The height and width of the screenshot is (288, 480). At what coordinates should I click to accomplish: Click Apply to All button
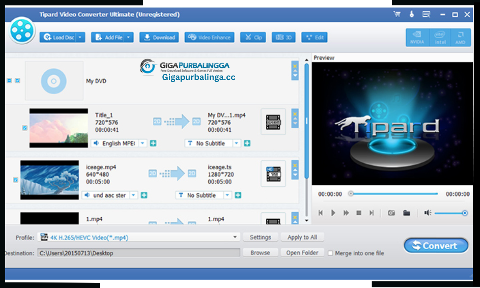[302, 237]
